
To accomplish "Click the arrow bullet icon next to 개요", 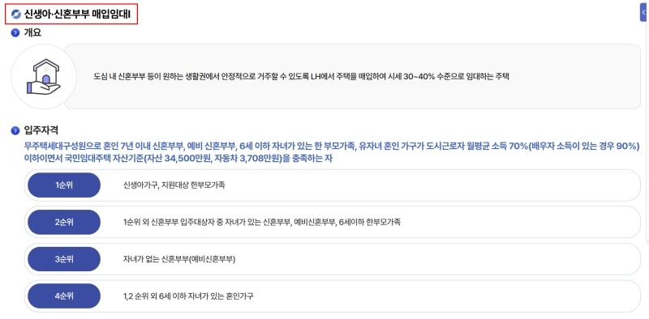I will tap(15, 33).
